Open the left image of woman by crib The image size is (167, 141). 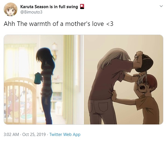[44, 79]
